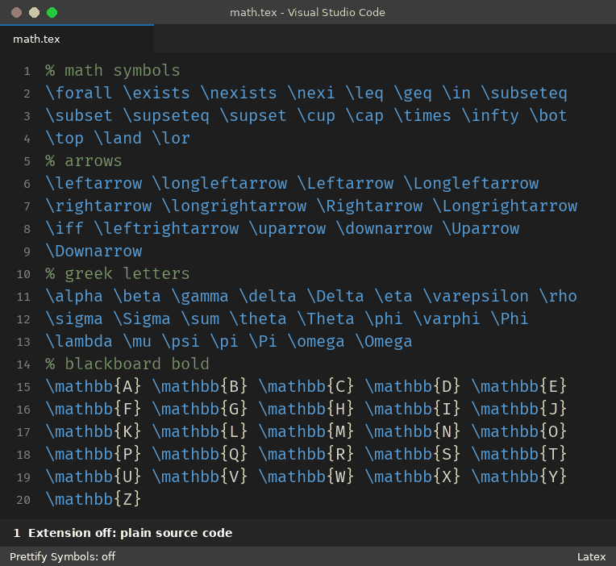Click the \mathbb{E} command

(519, 387)
